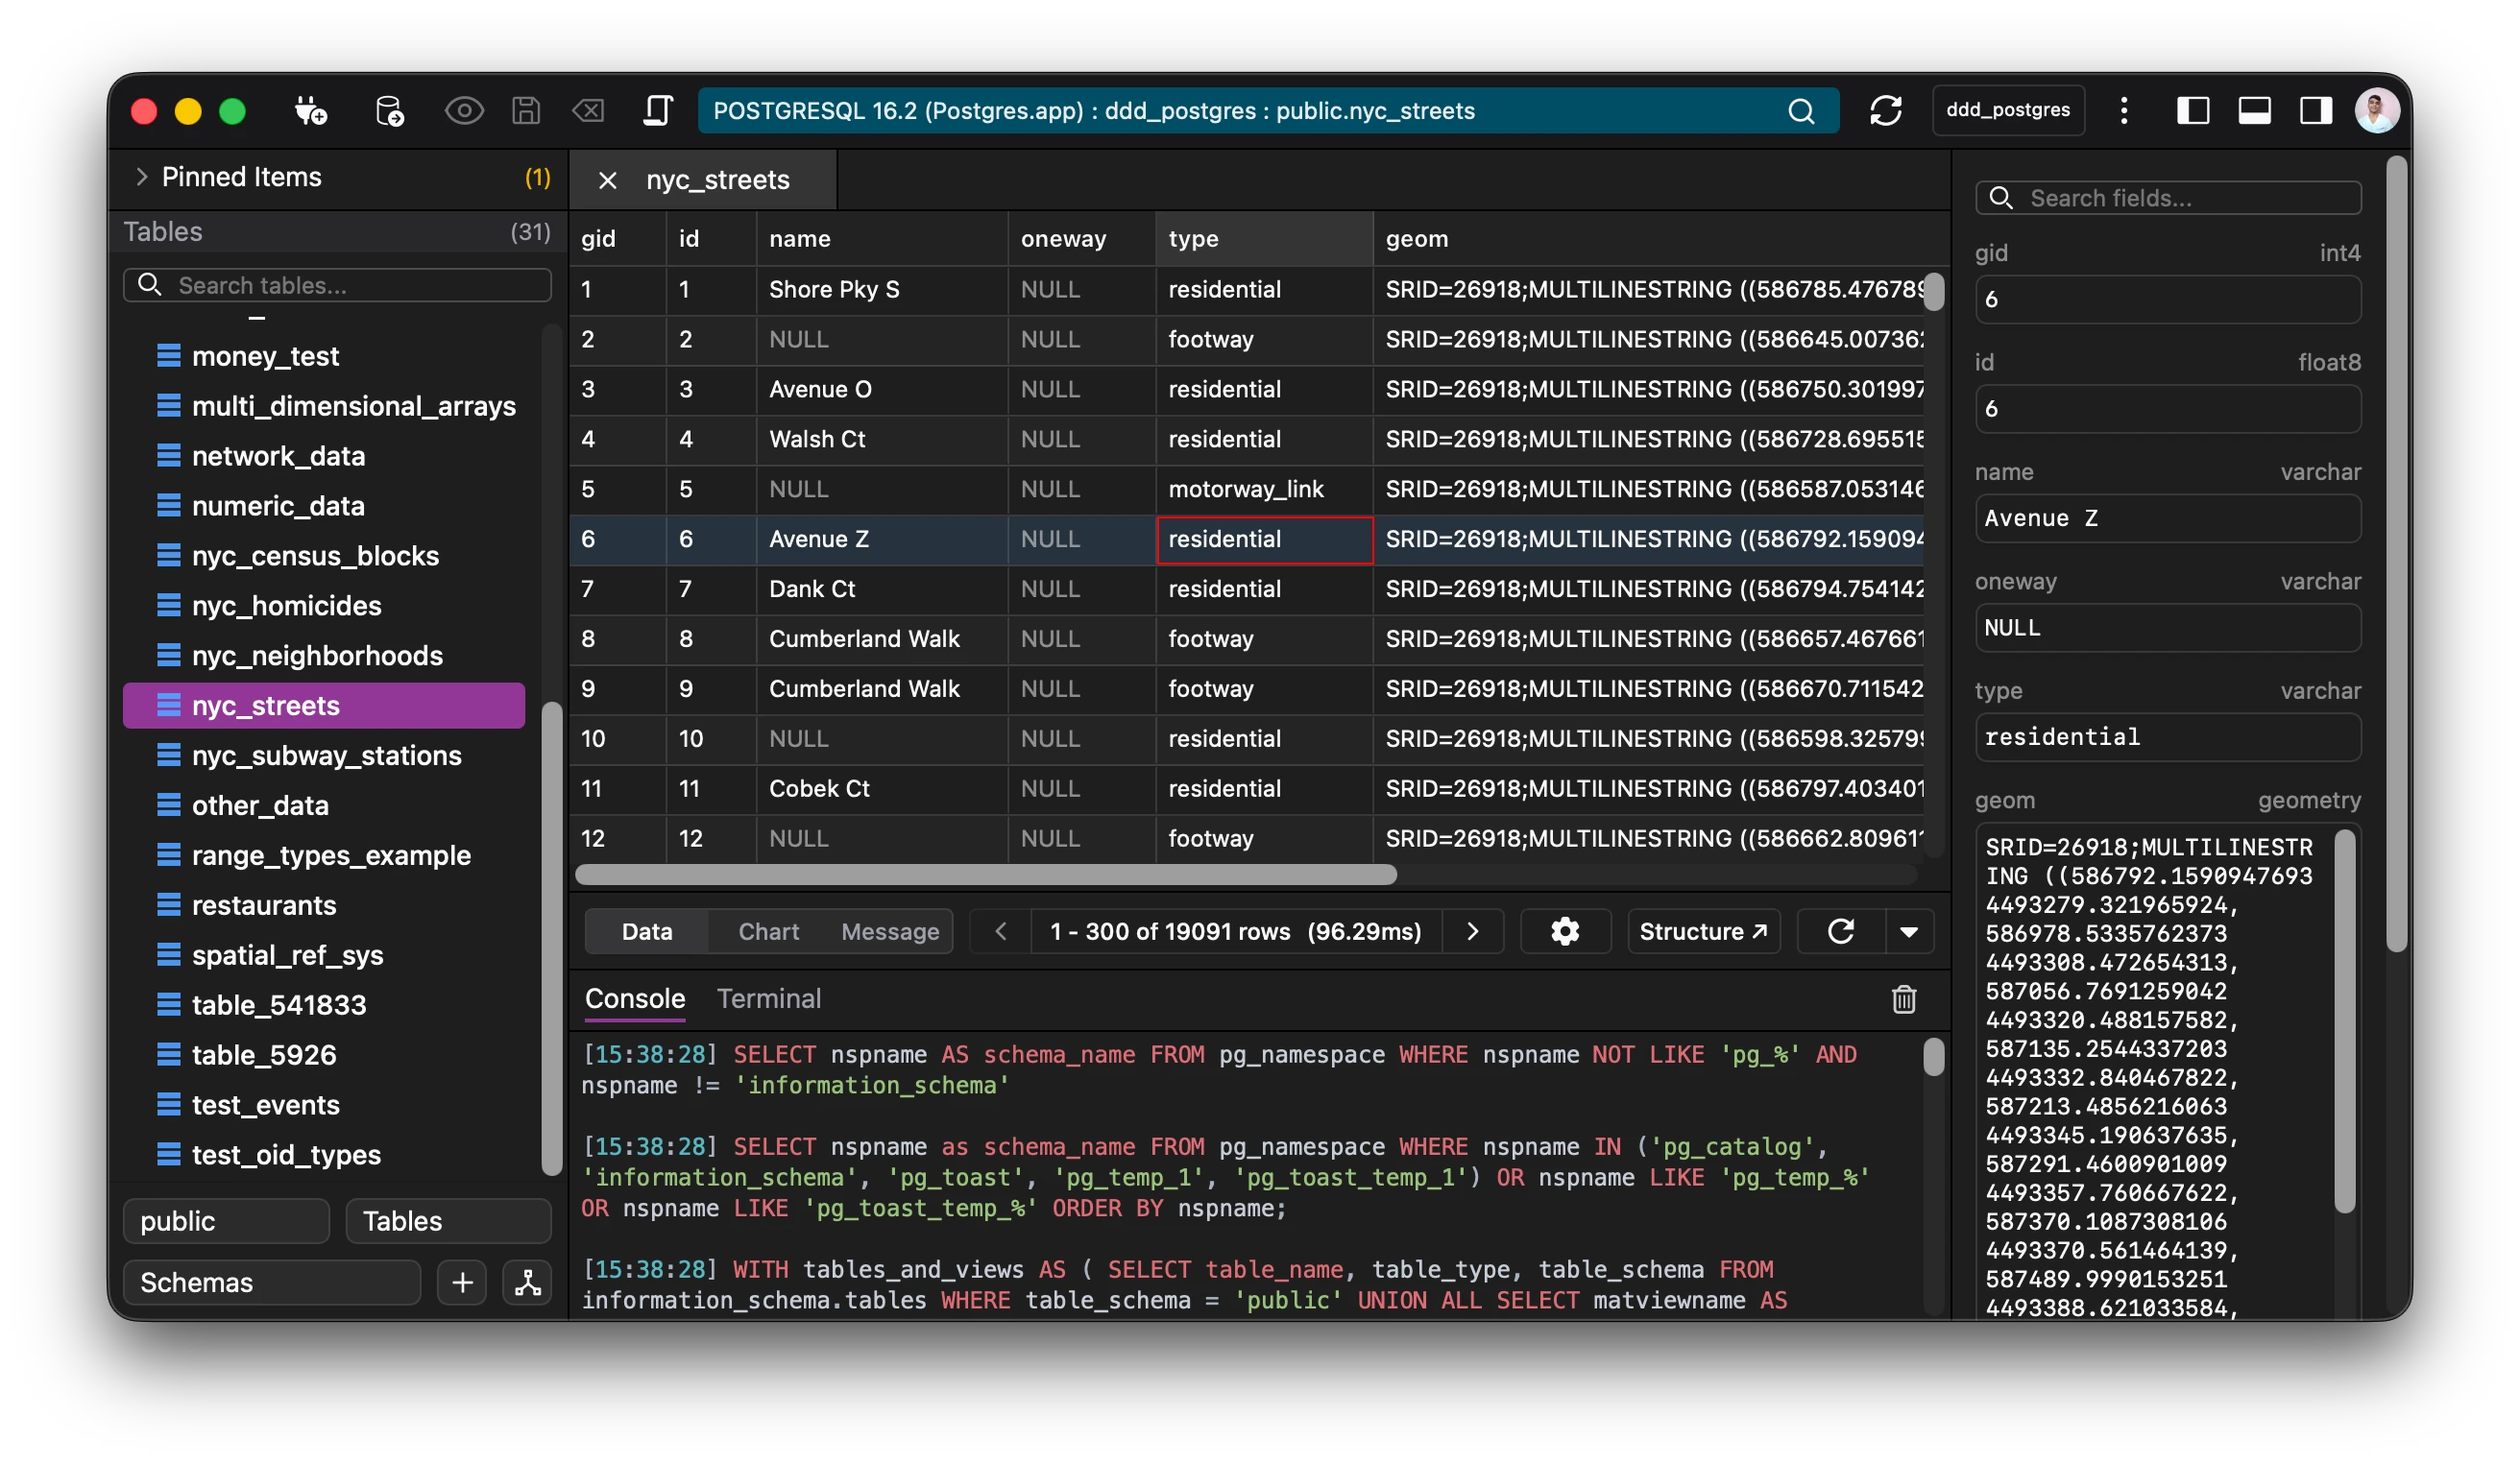Toggle the left sidebar panel
The height and width of the screenshot is (1463, 2520).
(2192, 111)
